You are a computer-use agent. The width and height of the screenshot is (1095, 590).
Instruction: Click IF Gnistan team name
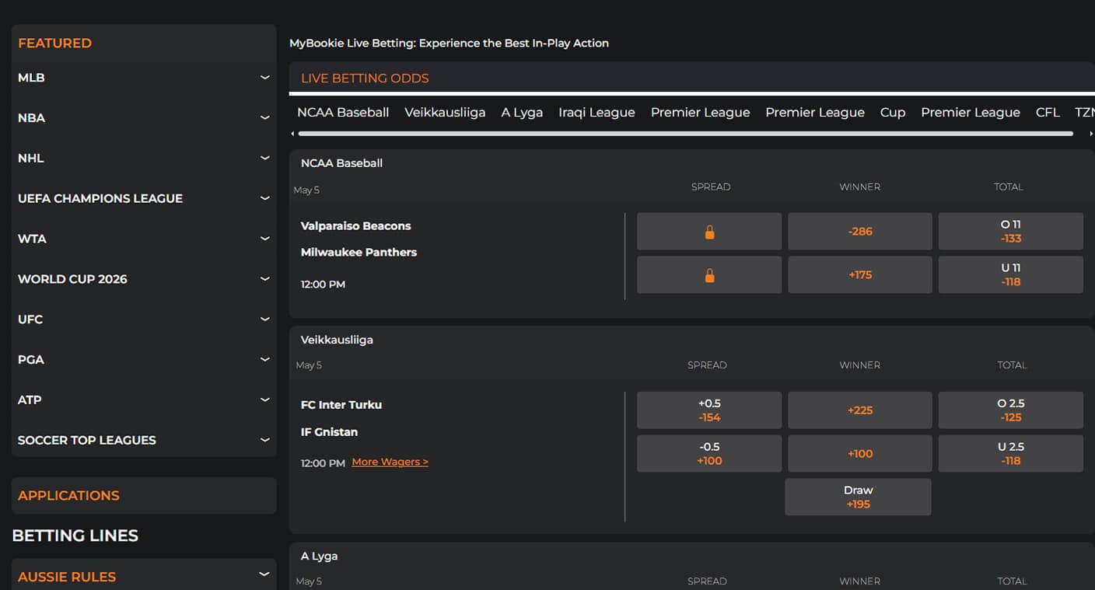[330, 432]
